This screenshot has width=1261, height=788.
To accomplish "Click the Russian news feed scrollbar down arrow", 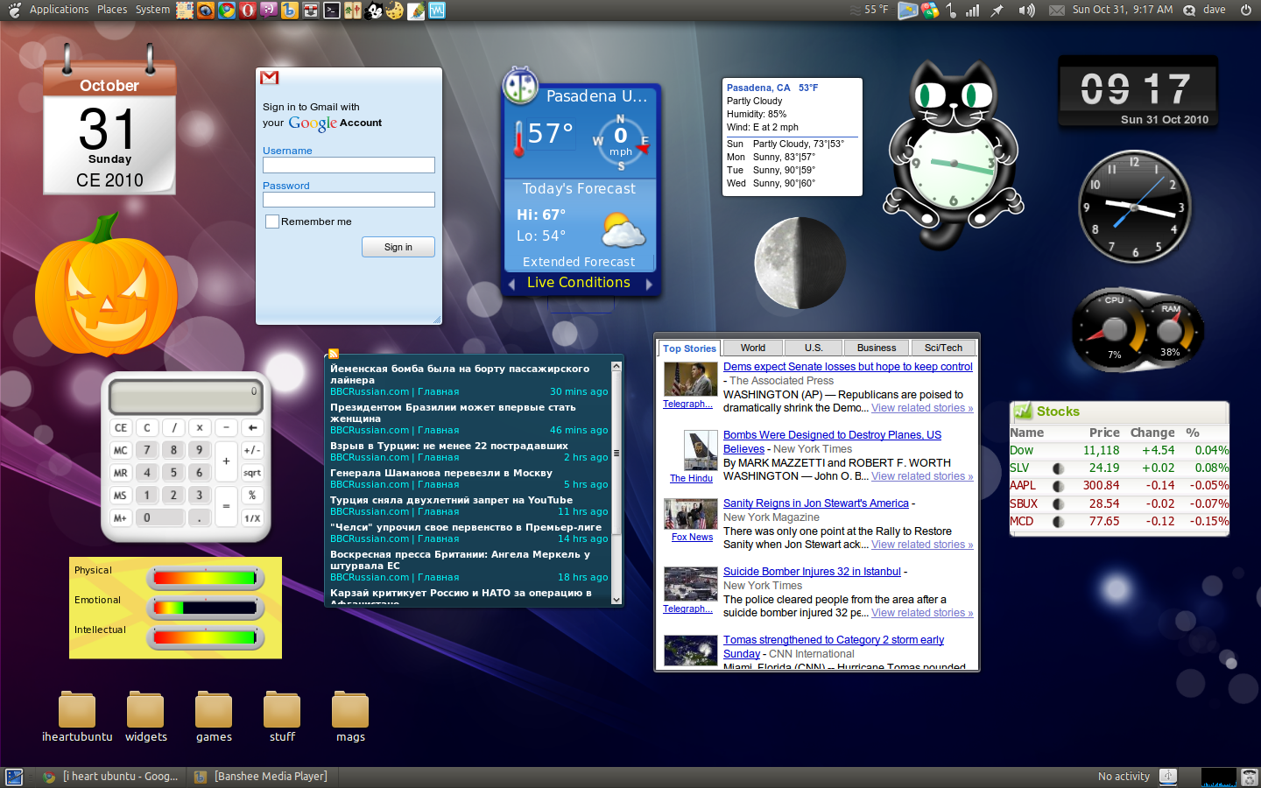I will coord(616,599).
